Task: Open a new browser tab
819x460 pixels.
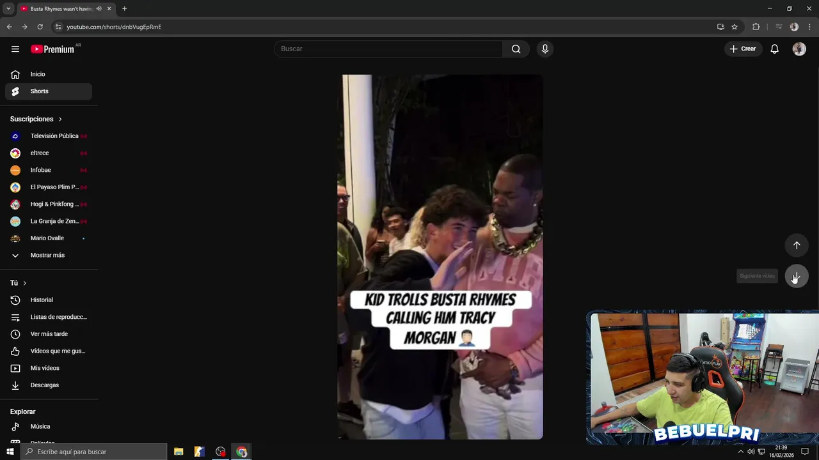Action: pyautogui.click(x=124, y=9)
